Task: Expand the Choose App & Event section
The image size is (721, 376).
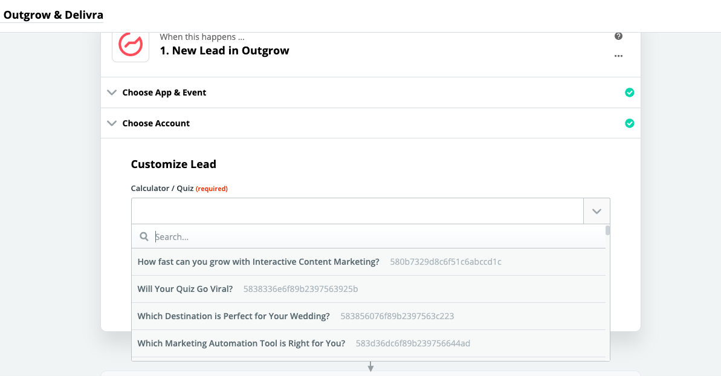Action: click(370, 92)
